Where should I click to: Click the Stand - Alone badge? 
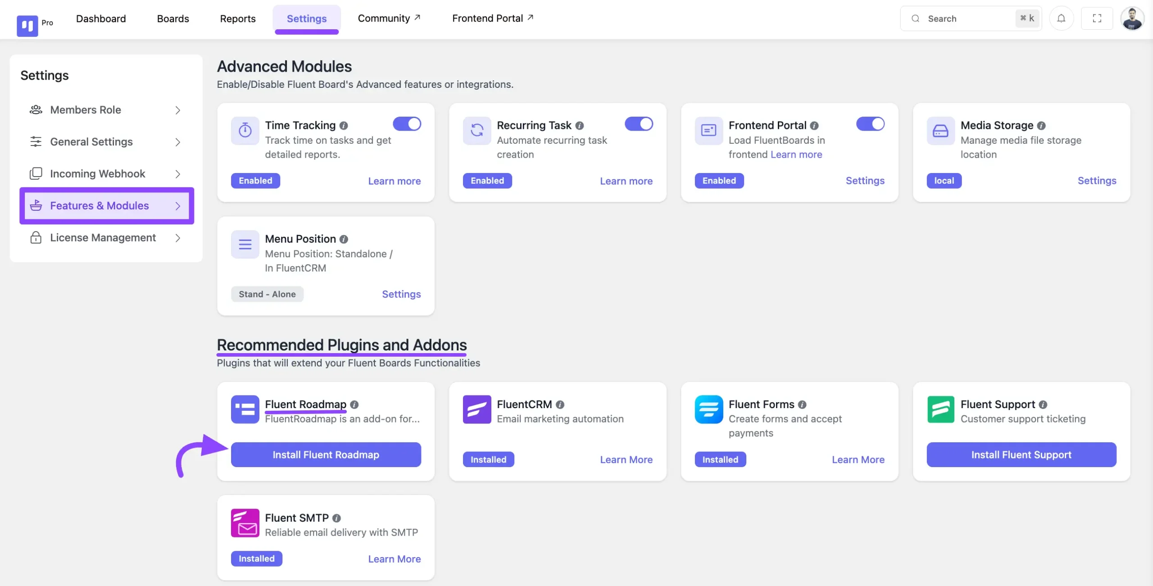(267, 294)
